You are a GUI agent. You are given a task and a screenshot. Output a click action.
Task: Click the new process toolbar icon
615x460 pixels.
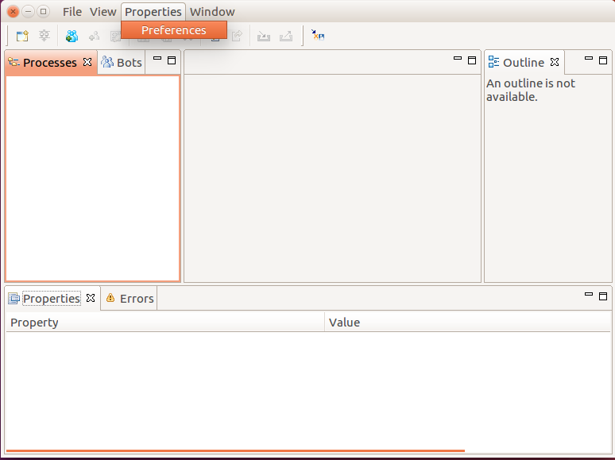pos(22,36)
